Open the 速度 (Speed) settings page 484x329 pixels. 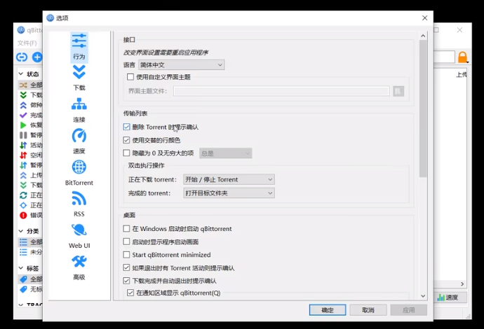pyautogui.click(x=79, y=141)
